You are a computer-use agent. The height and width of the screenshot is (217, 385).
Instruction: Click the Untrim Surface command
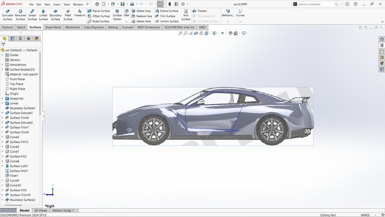tap(167, 22)
